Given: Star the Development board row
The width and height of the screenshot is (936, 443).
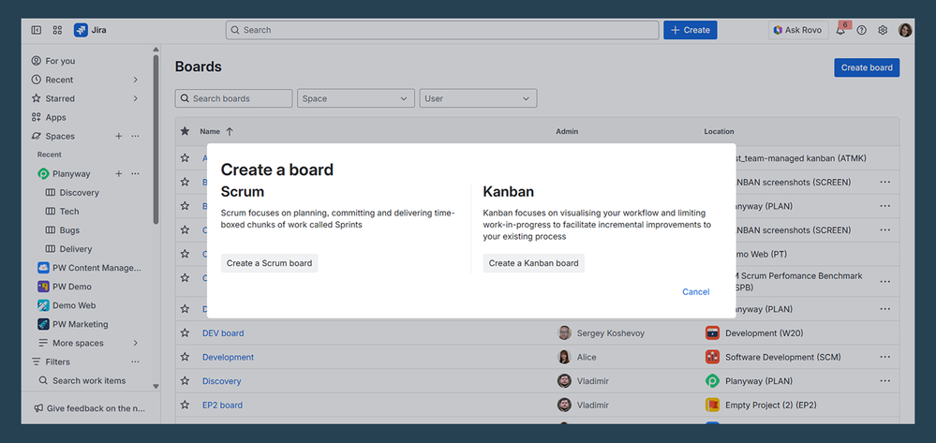Looking at the screenshot, I should [186, 357].
